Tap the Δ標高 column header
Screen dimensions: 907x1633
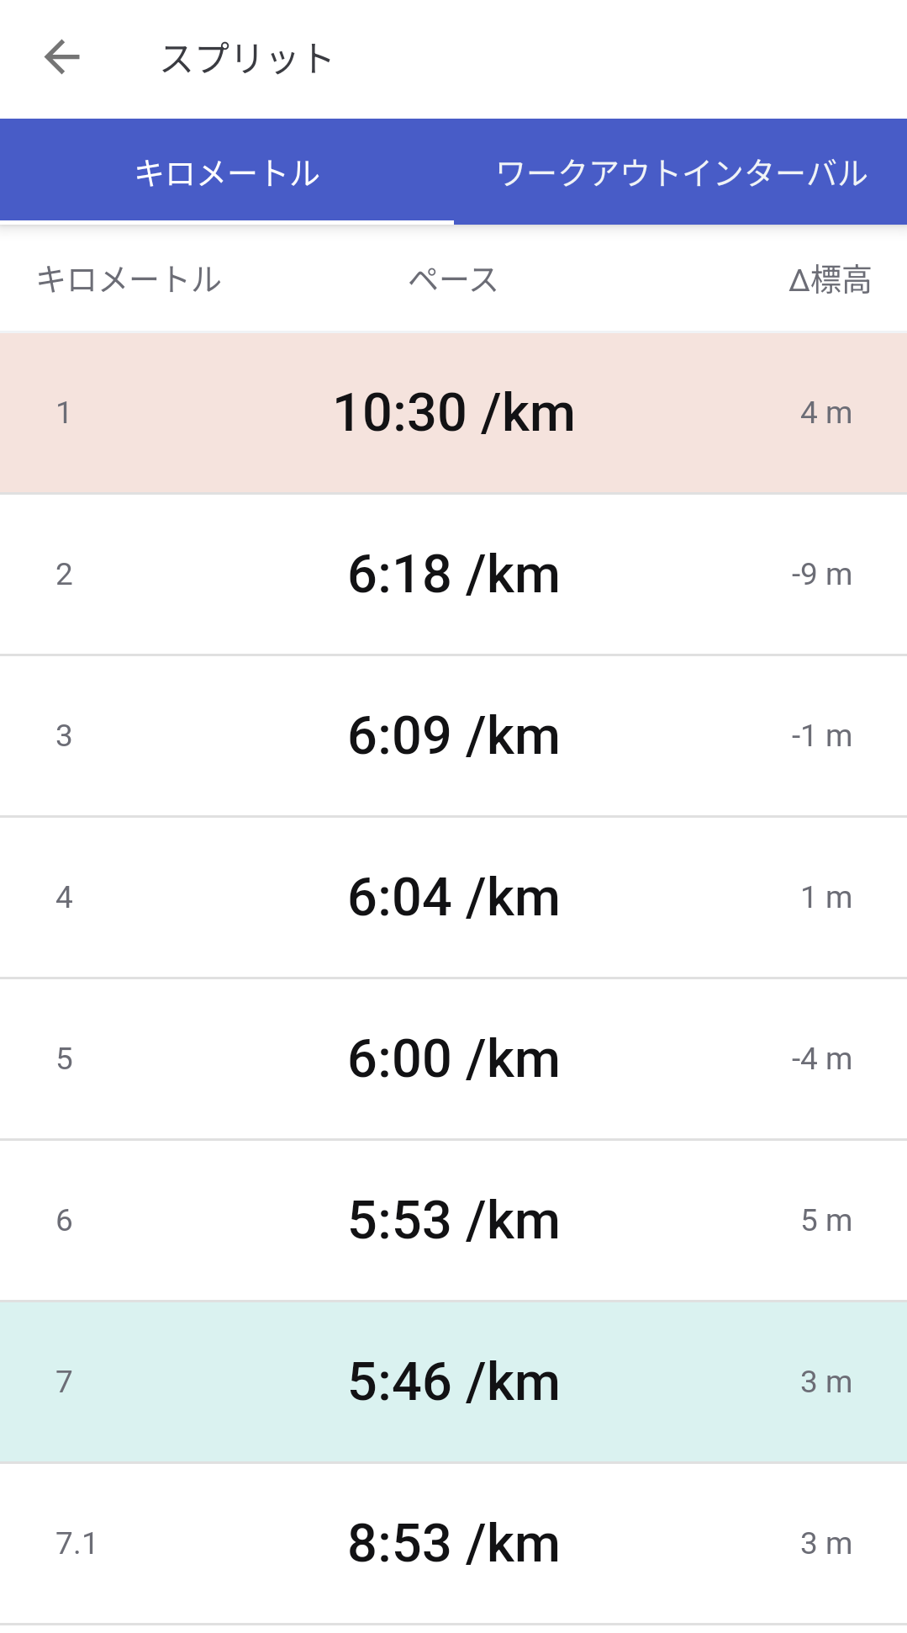[829, 279]
